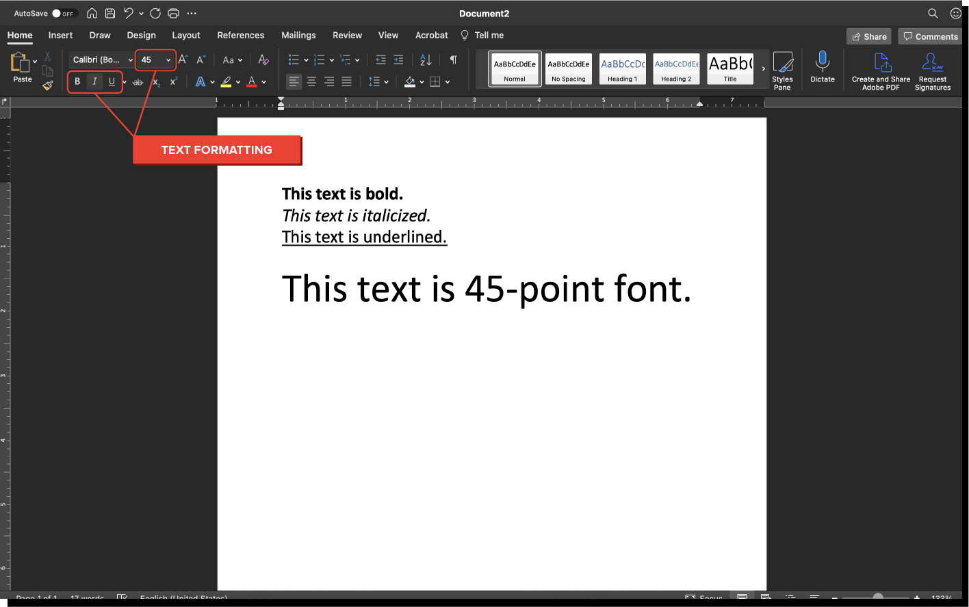Click the Sort A-to-Z icon
This screenshot has width=969, height=607.
(x=426, y=60)
